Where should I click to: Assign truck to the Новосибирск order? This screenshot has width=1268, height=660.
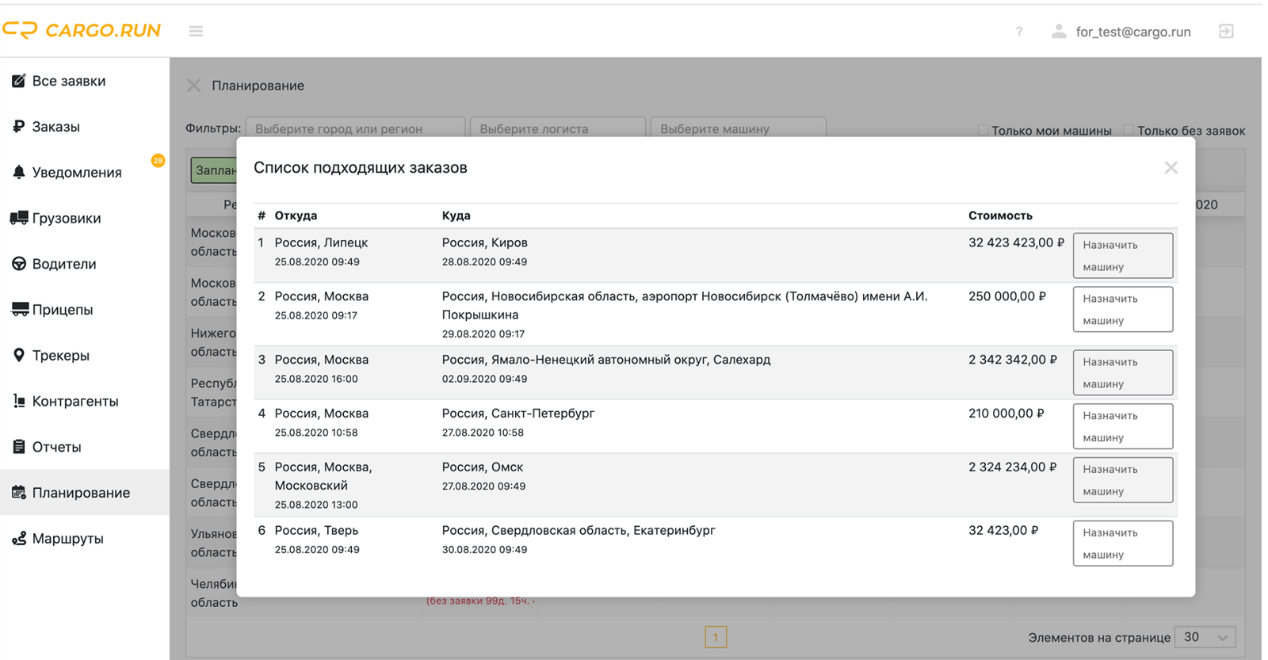pos(1123,309)
